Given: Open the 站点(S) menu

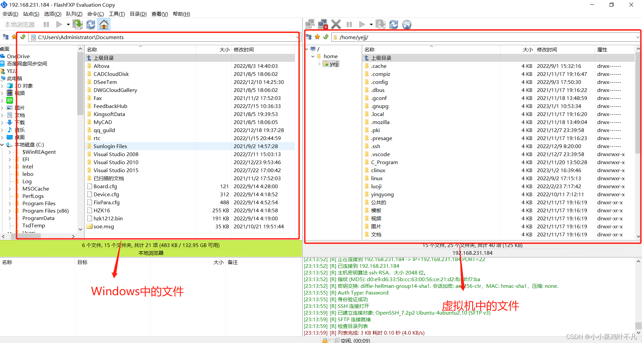Looking at the screenshot, I should point(31,14).
